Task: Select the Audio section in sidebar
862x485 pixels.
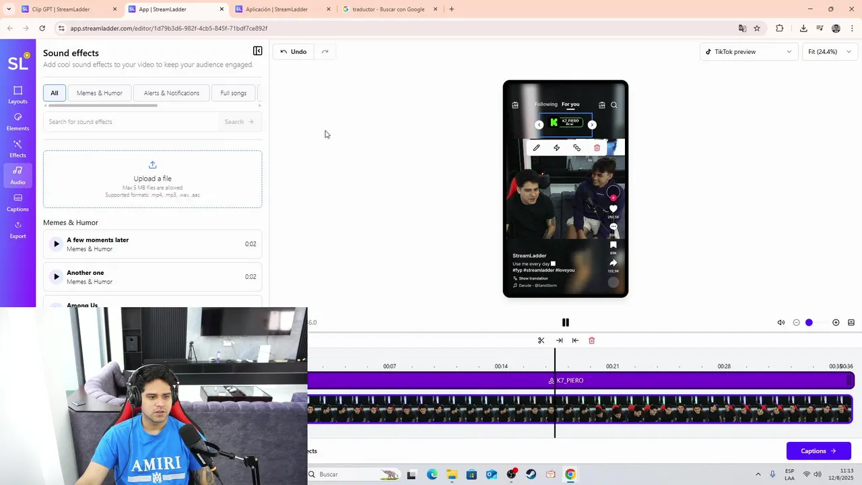Action: pyautogui.click(x=18, y=176)
